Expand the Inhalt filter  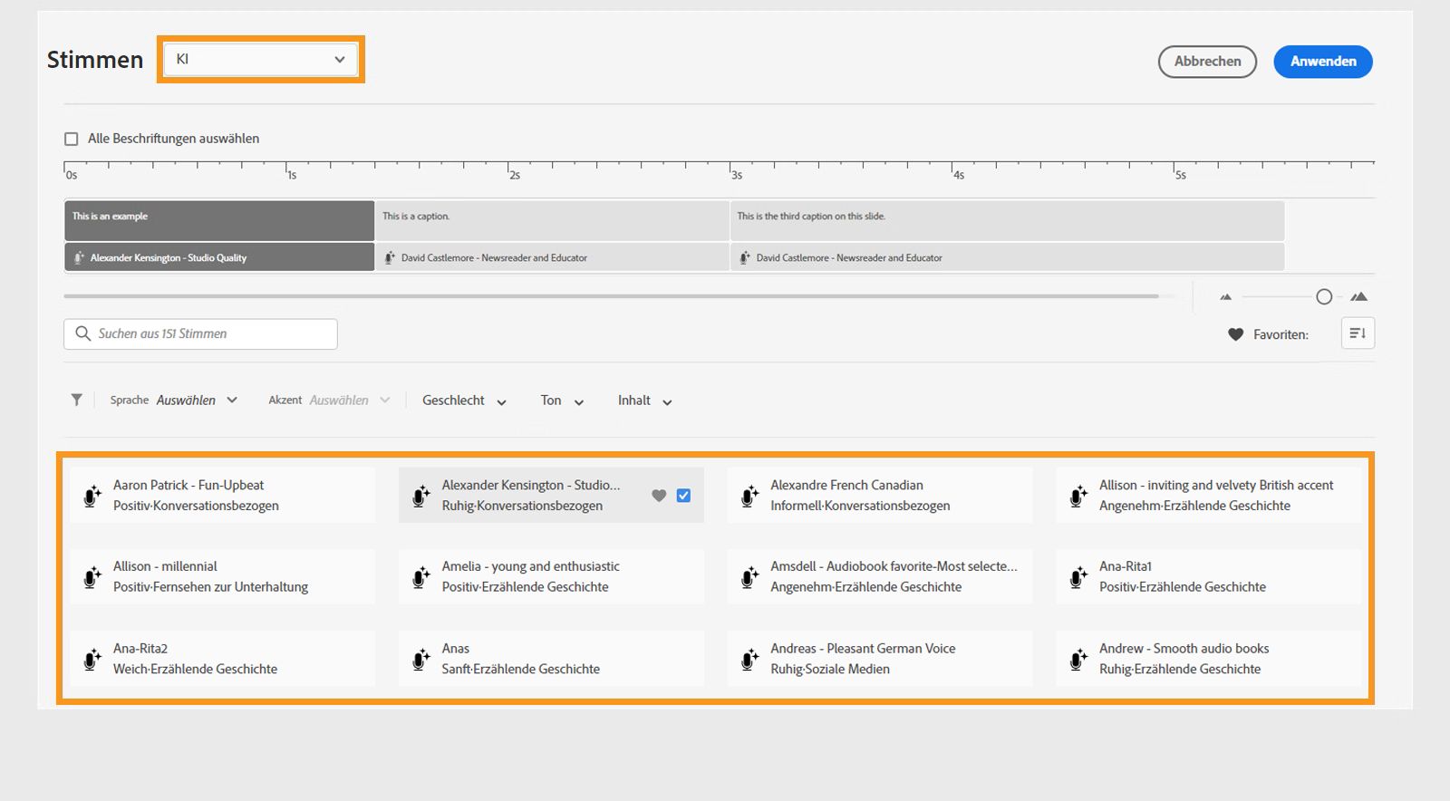[644, 400]
